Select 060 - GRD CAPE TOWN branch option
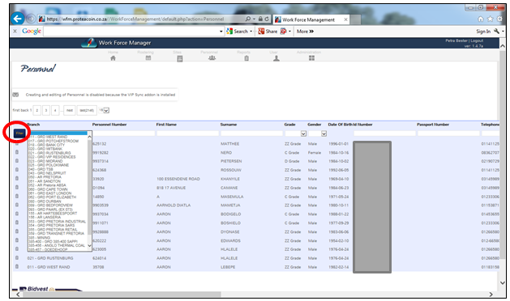 click(x=48, y=189)
